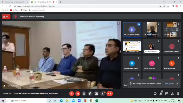Toggle the camera off button
Screen dimensions: 183x103
coord(78,94)
